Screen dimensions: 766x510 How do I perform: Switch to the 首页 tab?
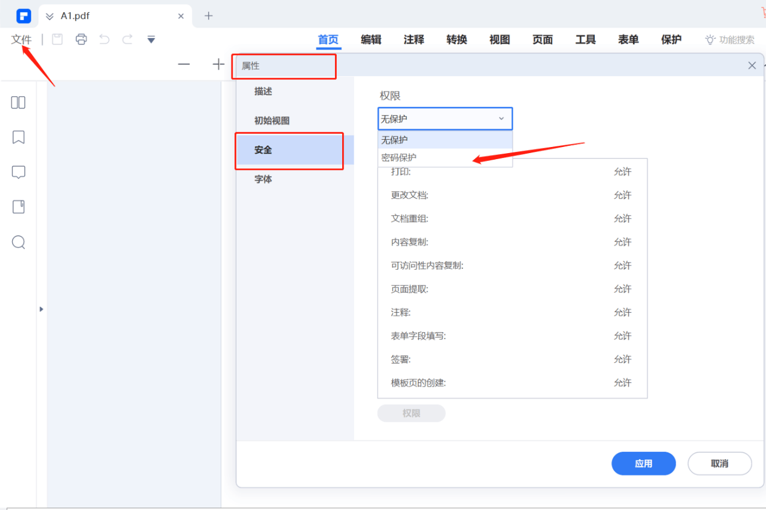[x=328, y=40]
